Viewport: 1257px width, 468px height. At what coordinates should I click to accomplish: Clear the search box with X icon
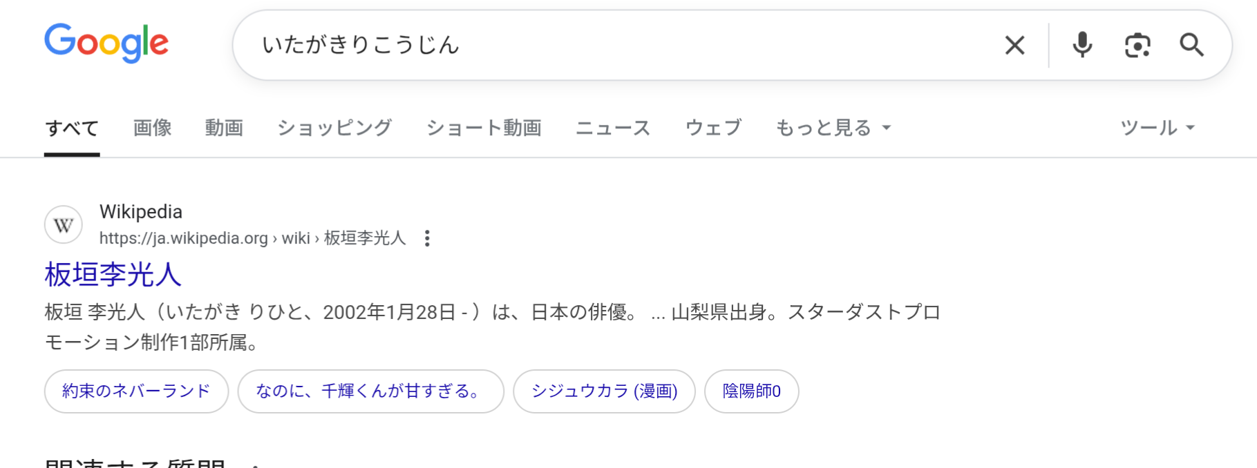[1014, 46]
